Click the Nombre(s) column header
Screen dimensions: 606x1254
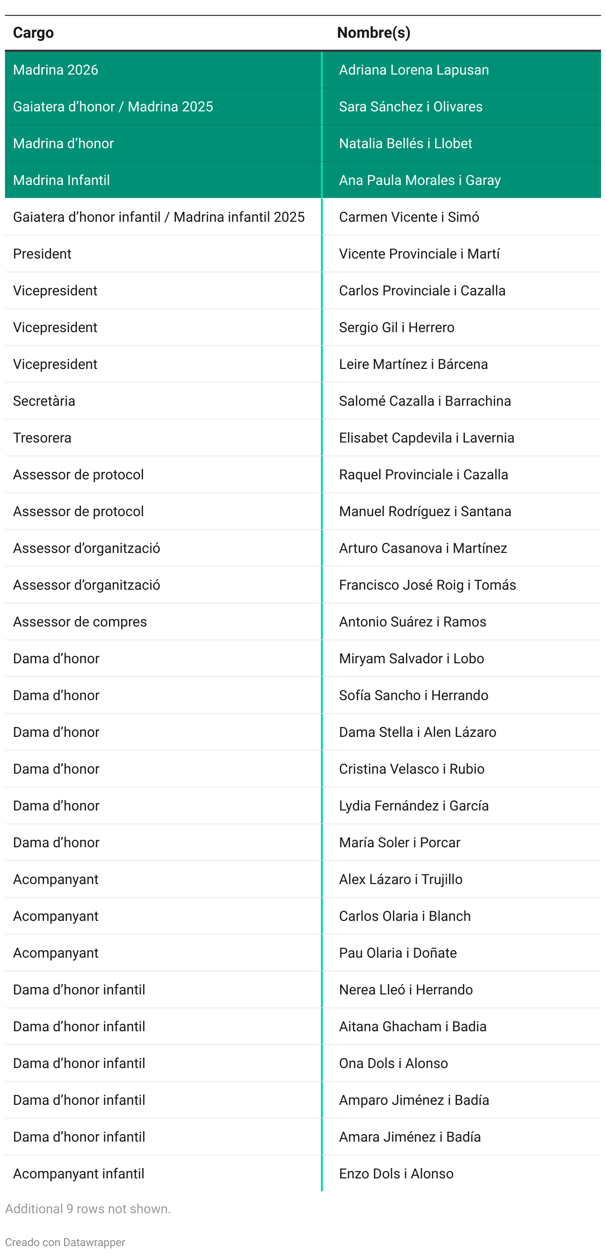click(374, 33)
